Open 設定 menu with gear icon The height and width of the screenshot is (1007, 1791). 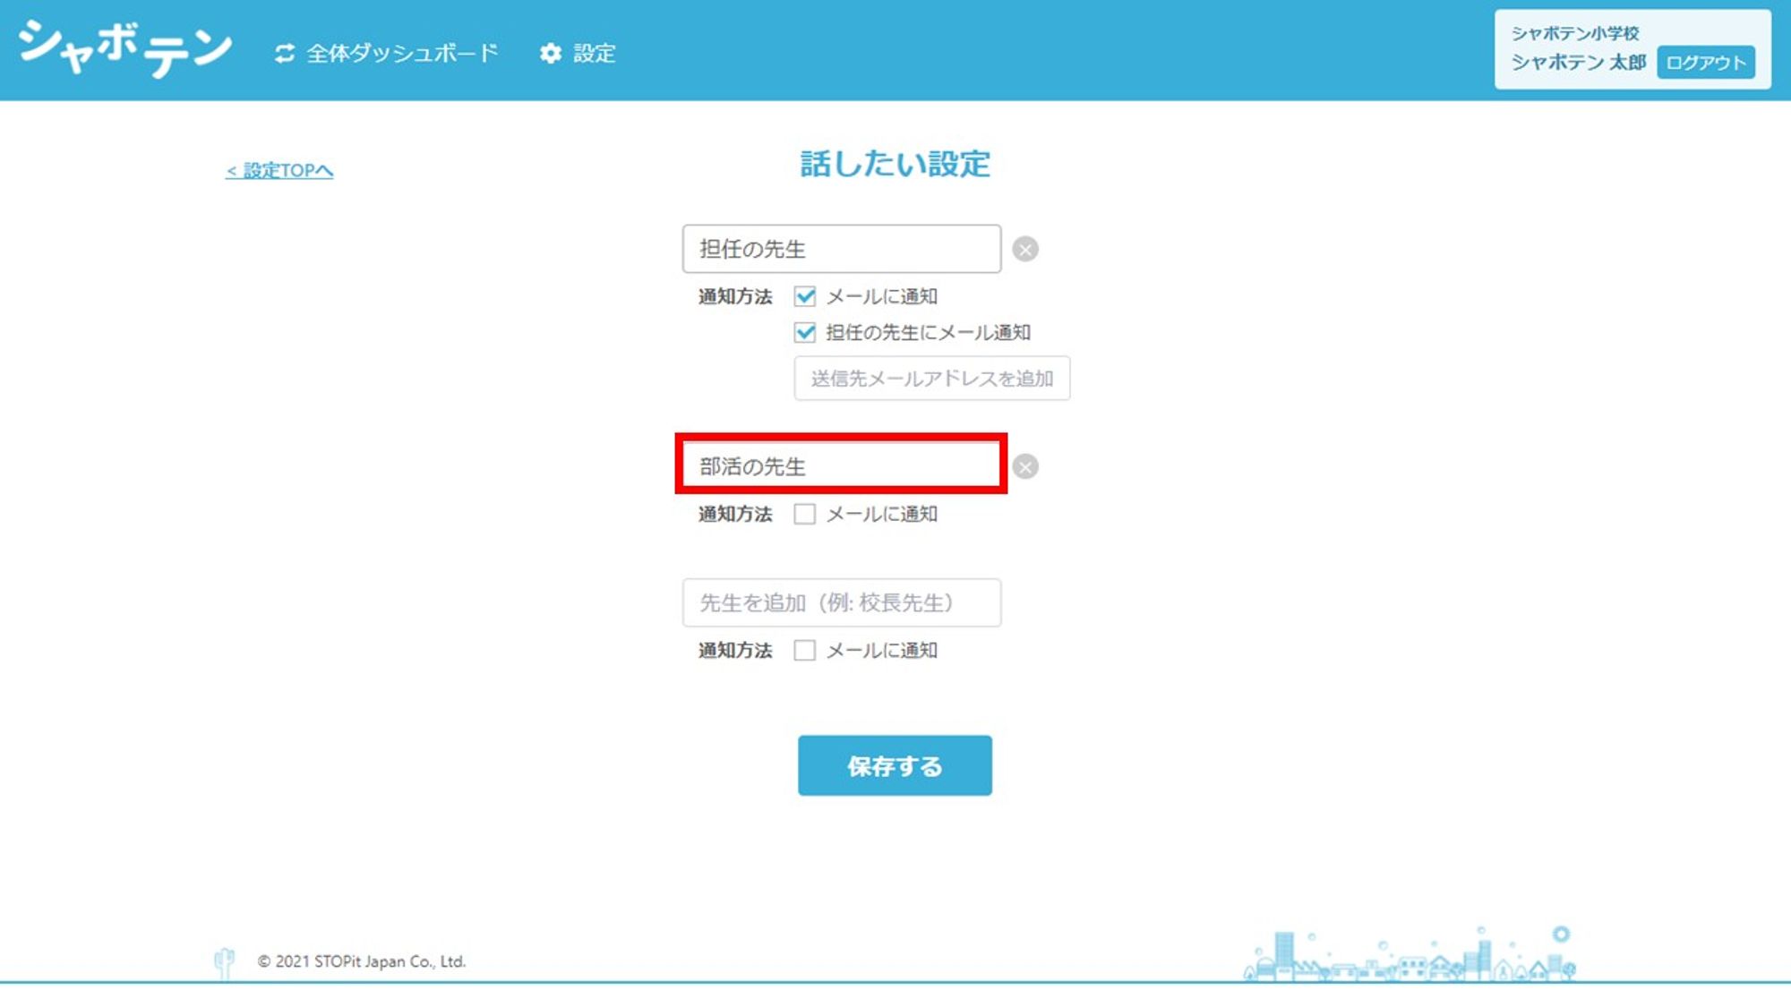click(x=578, y=54)
